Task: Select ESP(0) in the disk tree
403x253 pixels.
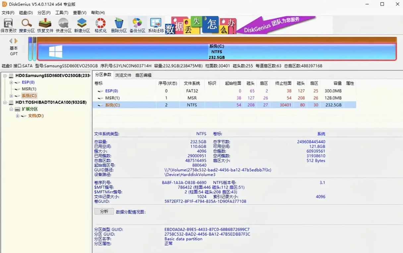Action: 28,82
